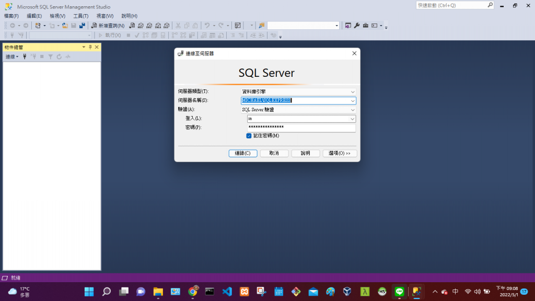Toggle the Remember password (記住密碼) checkbox
Image resolution: width=535 pixels, height=301 pixels.
[x=249, y=136]
